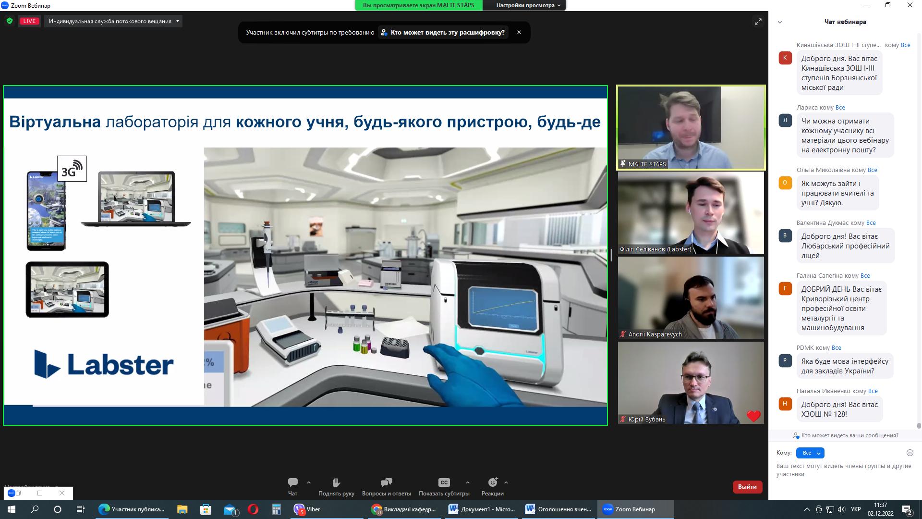Open the view settings dropdown at the top
Screen dimensions: 922x519
[x=528, y=5]
